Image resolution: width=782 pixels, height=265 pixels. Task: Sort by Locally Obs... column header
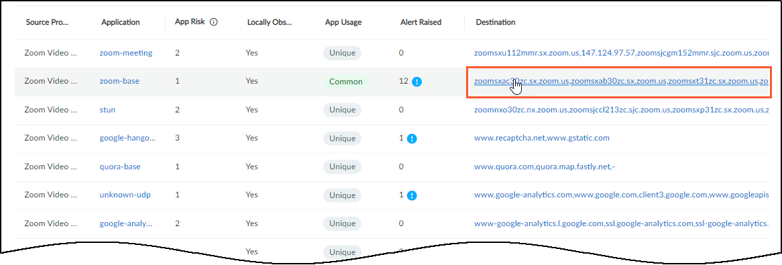click(x=270, y=22)
